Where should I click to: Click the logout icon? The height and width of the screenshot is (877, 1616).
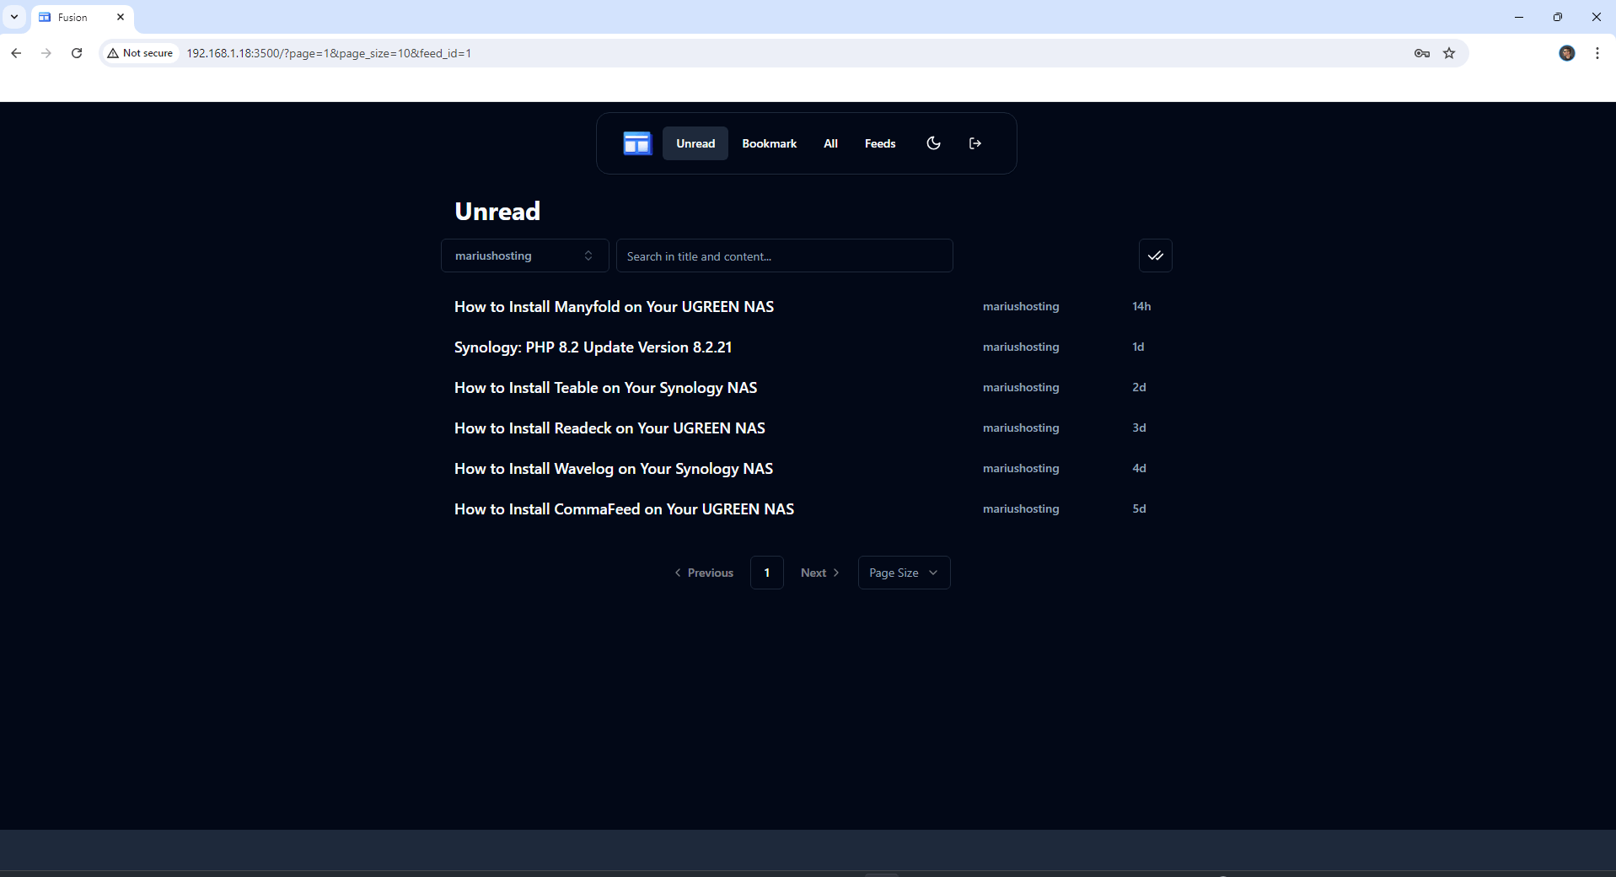coord(975,143)
